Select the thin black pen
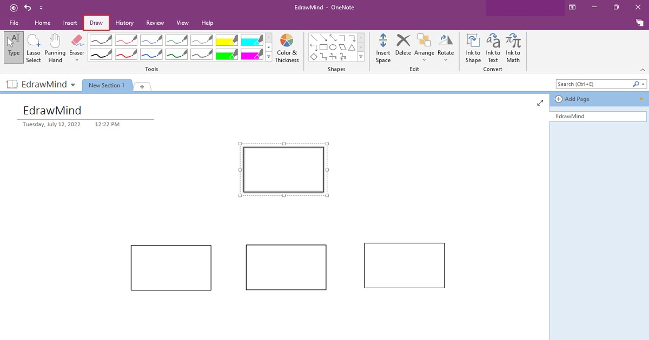The height and width of the screenshot is (340, 649). point(101,40)
